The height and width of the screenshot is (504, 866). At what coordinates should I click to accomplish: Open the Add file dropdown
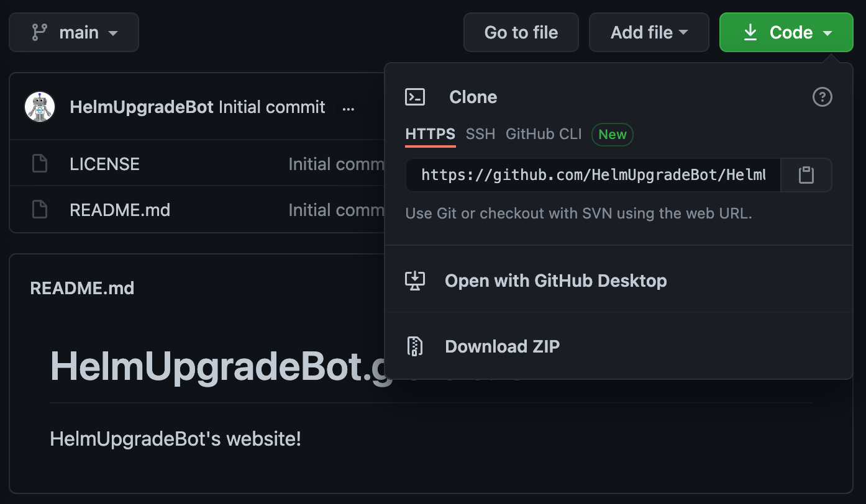[x=649, y=32]
